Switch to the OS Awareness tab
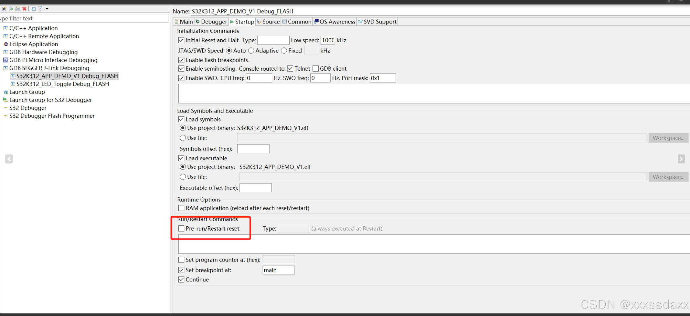The width and height of the screenshot is (690, 316). click(335, 22)
